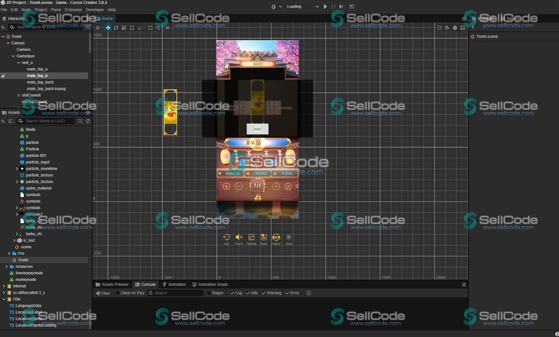The width and height of the screenshot is (559, 337).
Task: Open the Extension menu
Action: pos(73,10)
